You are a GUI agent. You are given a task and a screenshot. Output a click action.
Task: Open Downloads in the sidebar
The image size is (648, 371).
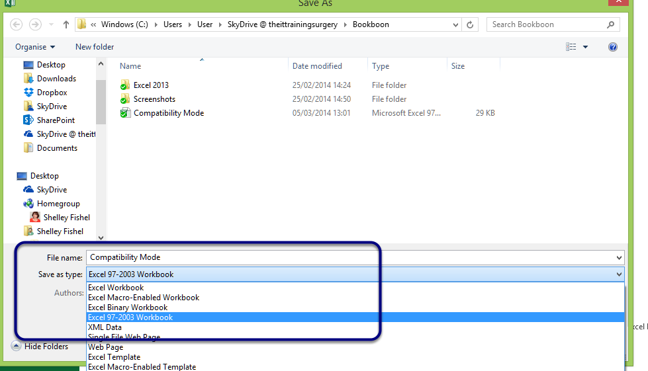tap(56, 79)
